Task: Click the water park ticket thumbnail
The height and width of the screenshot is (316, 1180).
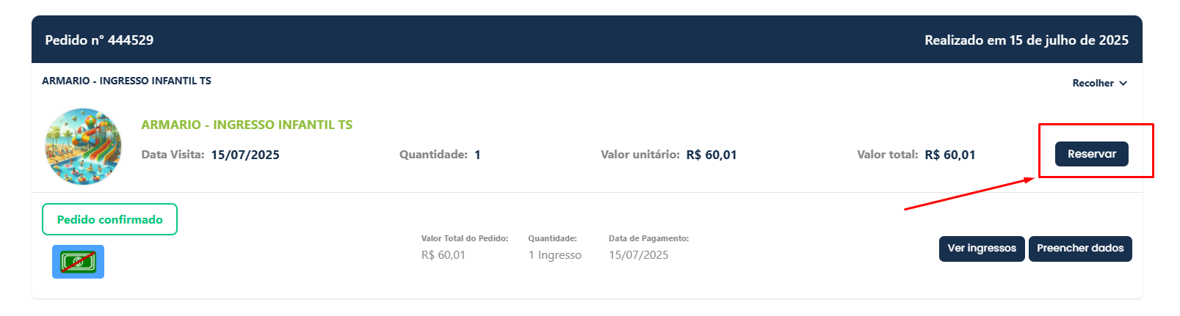Action: (x=83, y=147)
